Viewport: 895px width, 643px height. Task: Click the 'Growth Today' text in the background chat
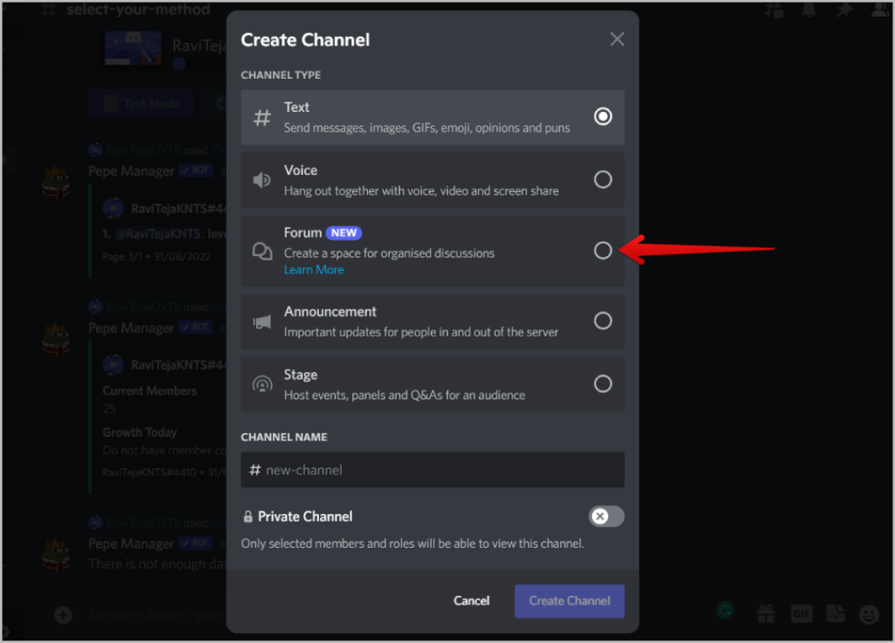(140, 432)
